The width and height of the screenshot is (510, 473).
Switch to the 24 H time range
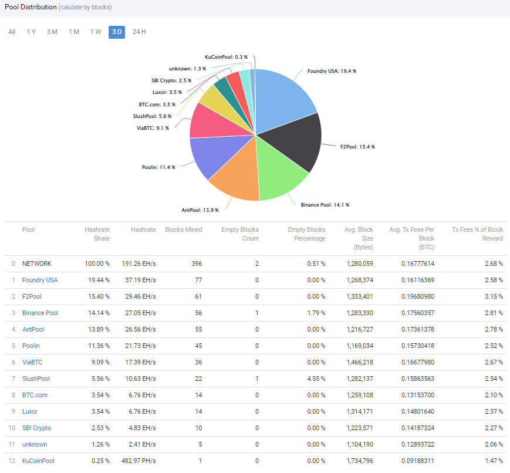click(139, 32)
